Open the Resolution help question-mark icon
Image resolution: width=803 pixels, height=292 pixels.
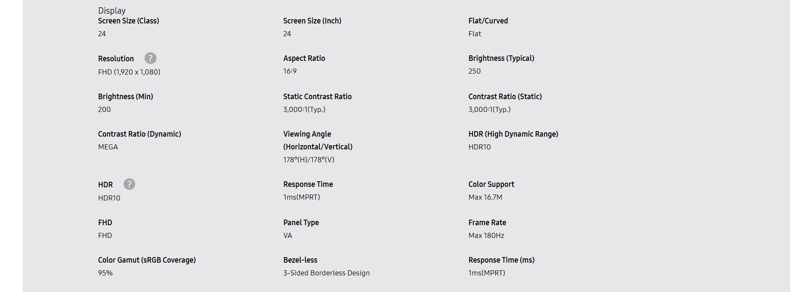pyautogui.click(x=150, y=58)
